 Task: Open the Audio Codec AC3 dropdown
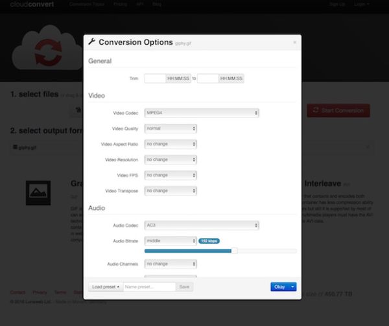(x=202, y=226)
